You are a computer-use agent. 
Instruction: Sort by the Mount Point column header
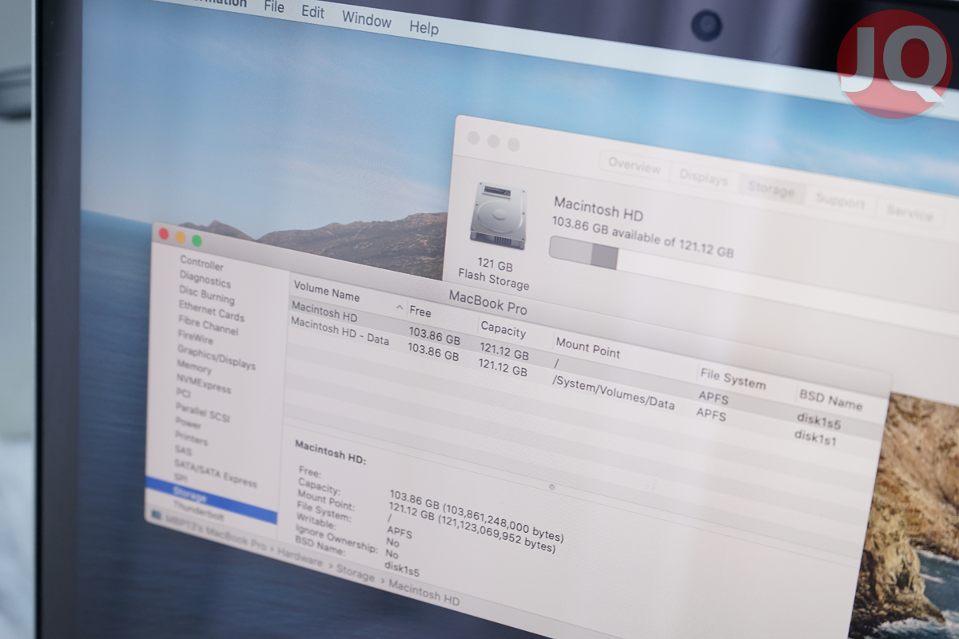[x=587, y=348]
